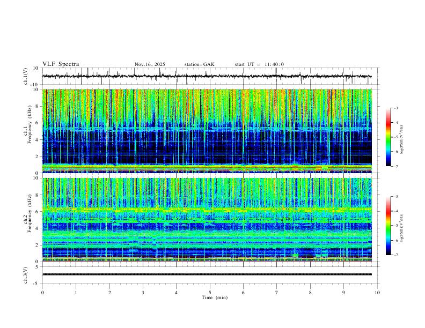
Task: Click the ch.2 colorbar "-7" tick label
Action: [396, 255]
